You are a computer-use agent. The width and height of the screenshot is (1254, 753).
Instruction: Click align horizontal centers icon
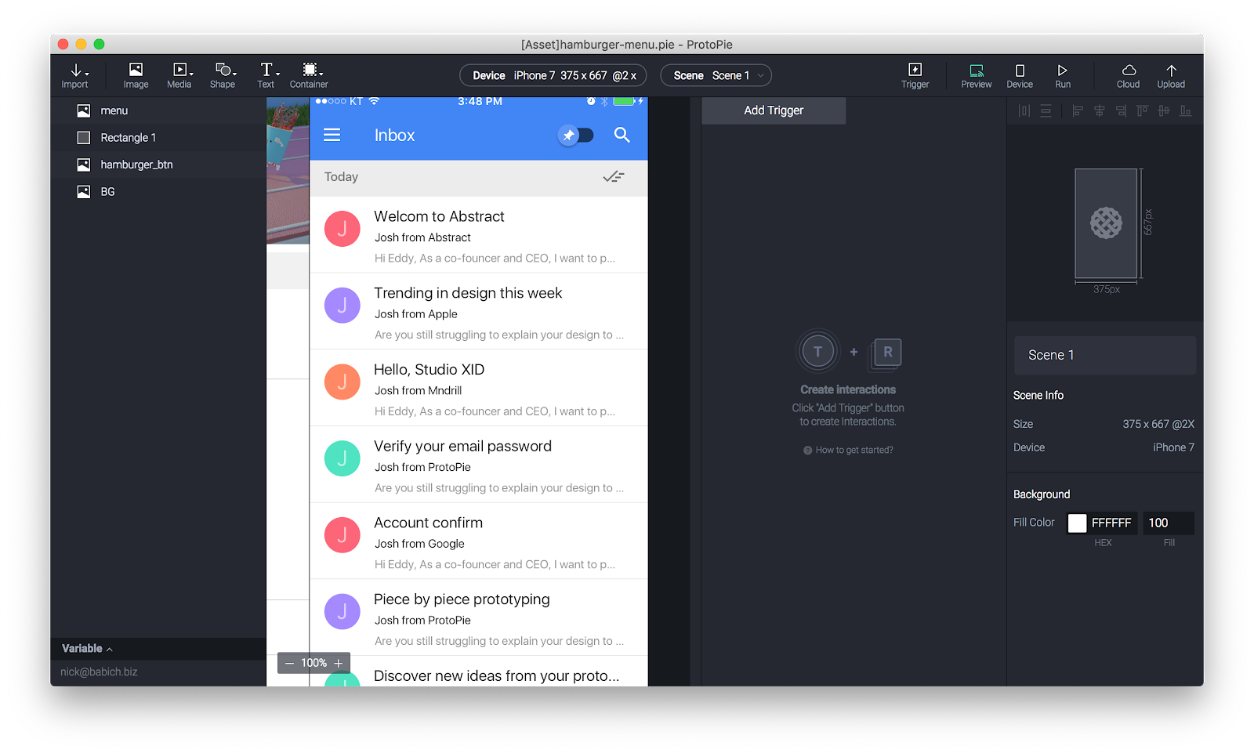pyautogui.click(x=1100, y=111)
